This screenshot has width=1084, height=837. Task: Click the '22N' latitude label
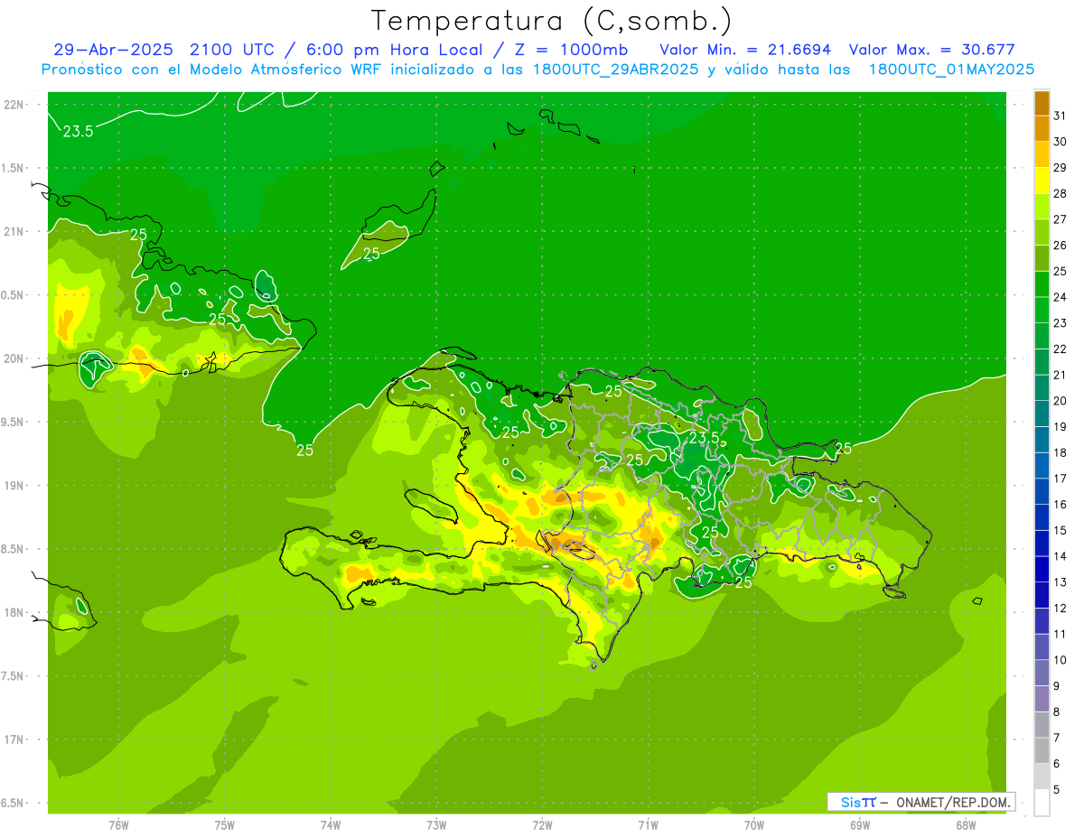[14, 105]
